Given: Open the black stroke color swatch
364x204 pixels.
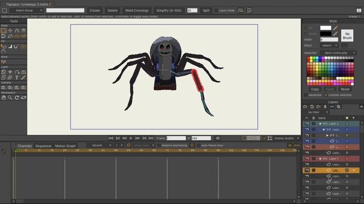Looking at the screenshot, I should (x=326, y=34).
